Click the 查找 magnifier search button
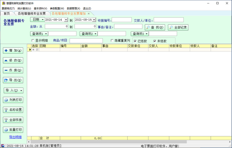Image resolution: width=232 pixels, height=148 pixels. (155, 27)
